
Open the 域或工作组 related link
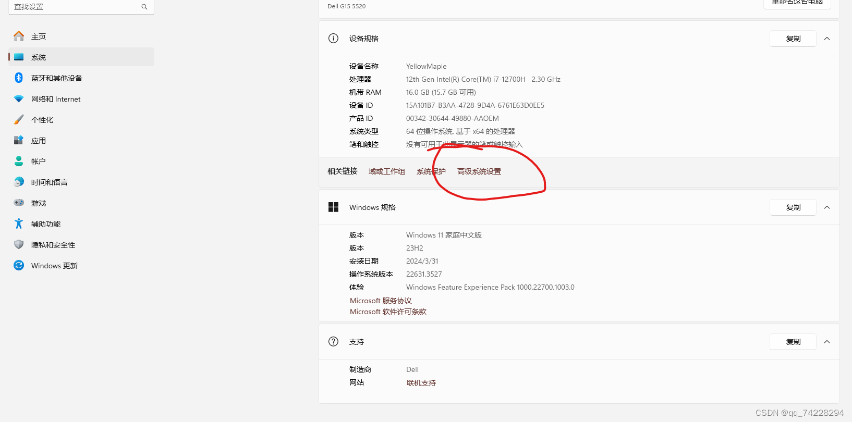386,171
